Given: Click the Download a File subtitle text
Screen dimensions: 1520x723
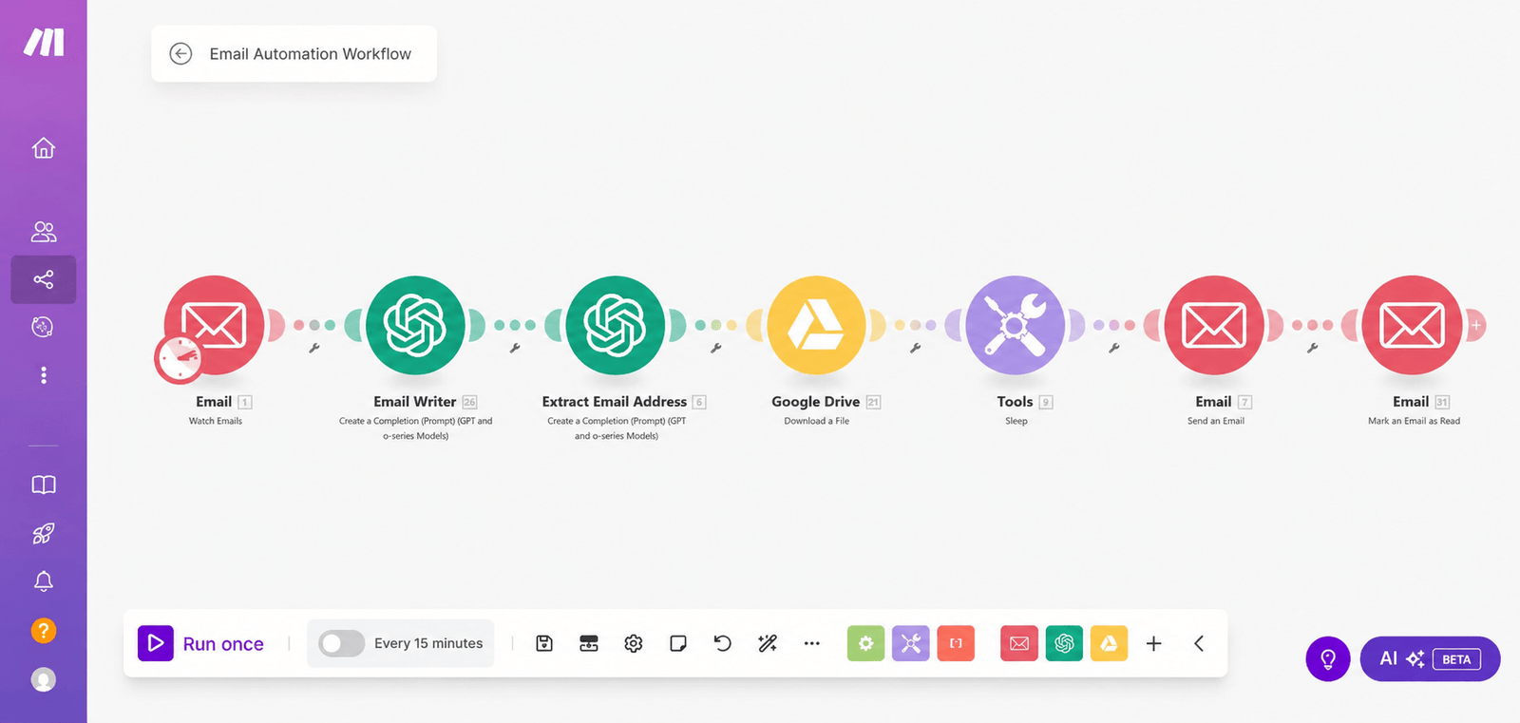Looking at the screenshot, I should (x=817, y=421).
